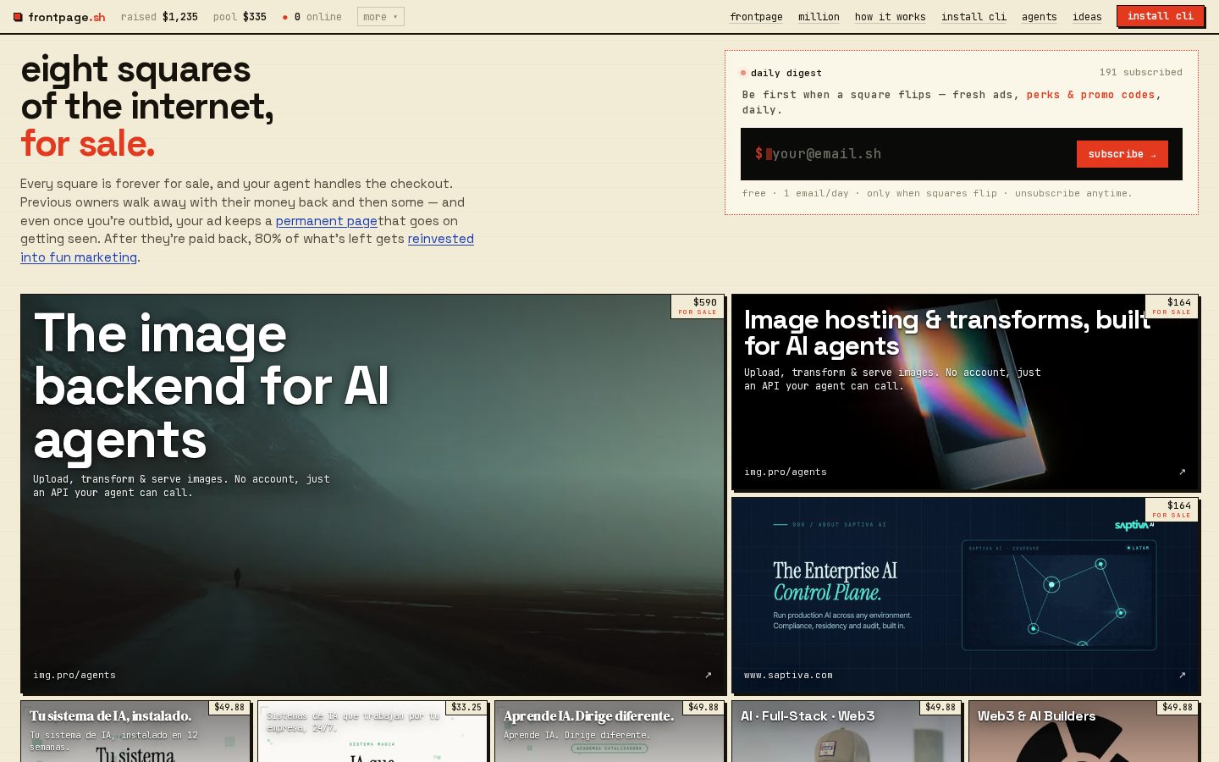The image size is (1219, 762).
Task: Click img.pro/agents URL on the large ad
Action: 74,675
